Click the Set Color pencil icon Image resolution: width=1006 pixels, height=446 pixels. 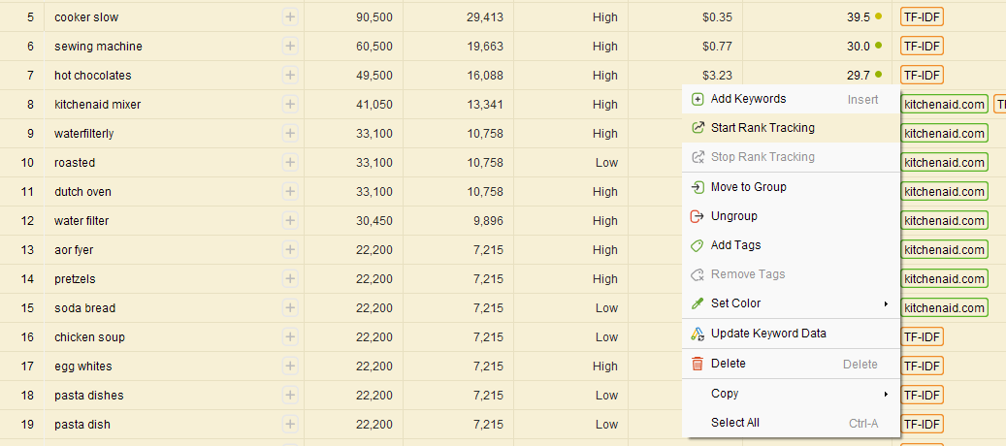pyautogui.click(x=697, y=303)
